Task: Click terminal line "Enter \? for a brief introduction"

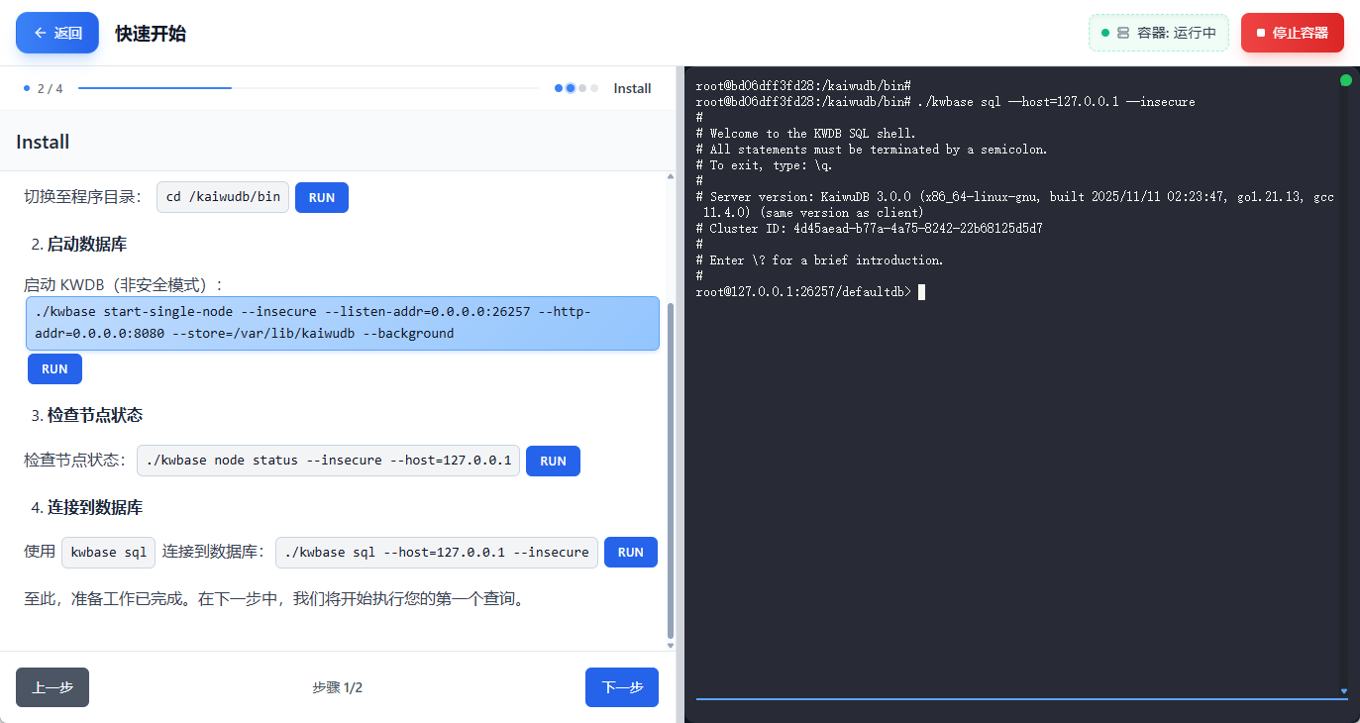Action: [820, 259]
